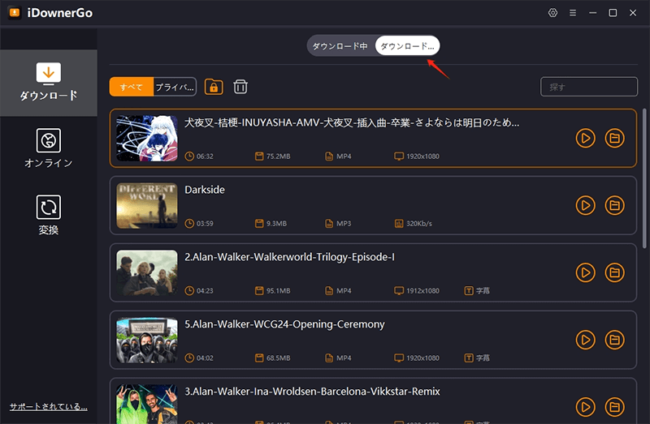This screenshot has width=650, height=424.
Task: Click the 68.5MB file size
Action: 278,358
